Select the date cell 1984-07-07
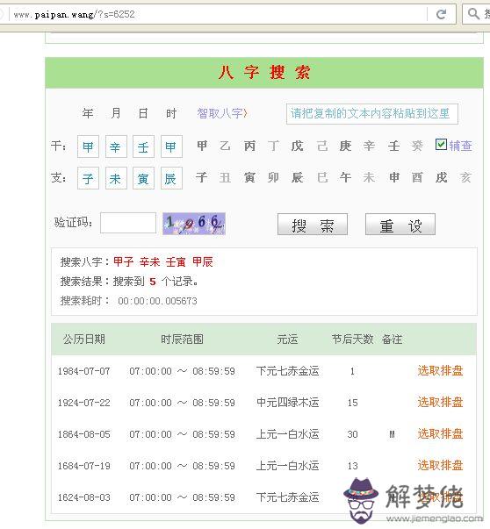490x529 pixels. 84,371
